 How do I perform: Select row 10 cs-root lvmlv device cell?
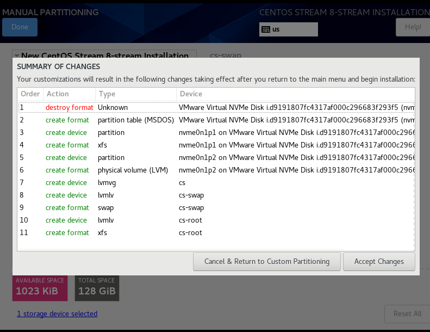(x=190, y=220)
